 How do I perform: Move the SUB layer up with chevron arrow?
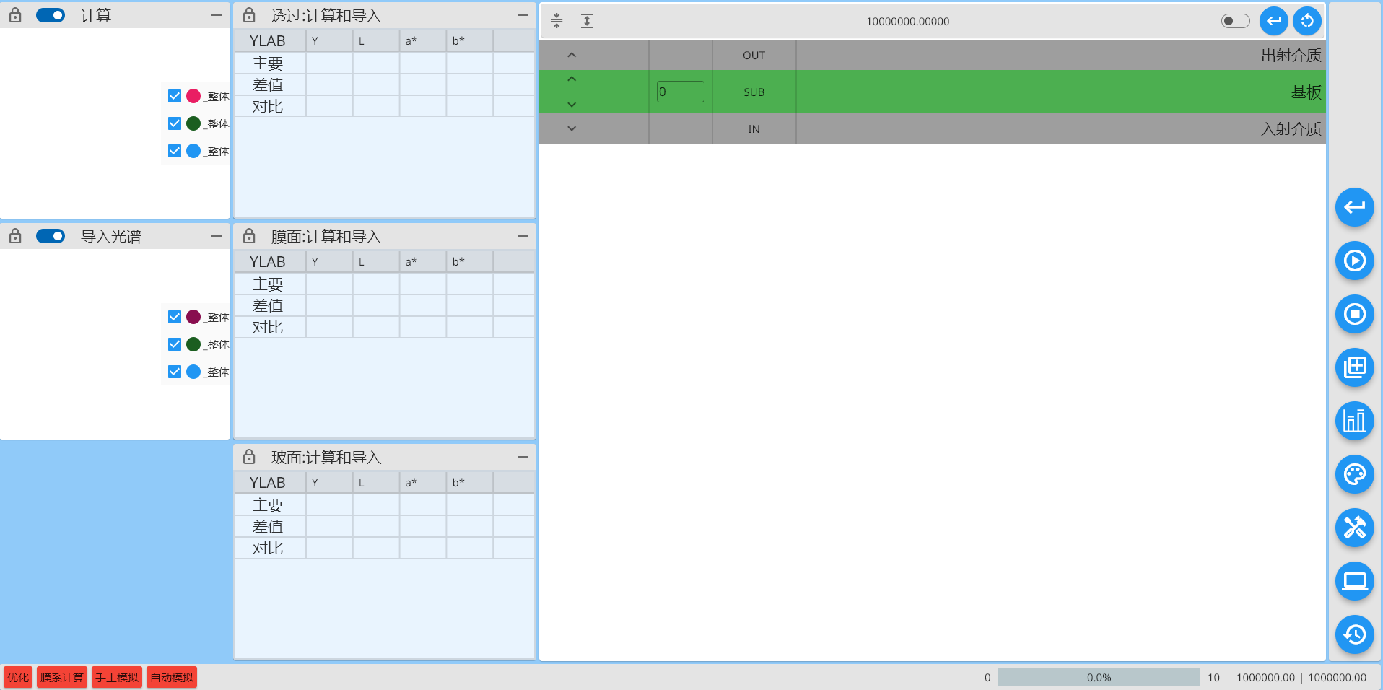point(571,79)
